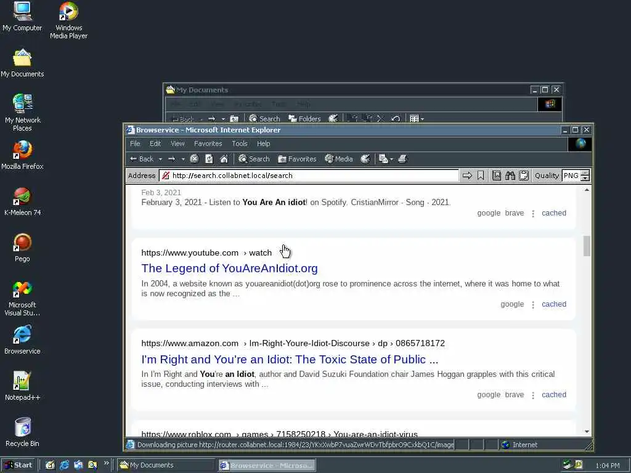Click cached link for the Spotify result
This screenshot has height=473, width=631.
pyautogui.click(x=554, y=213)
